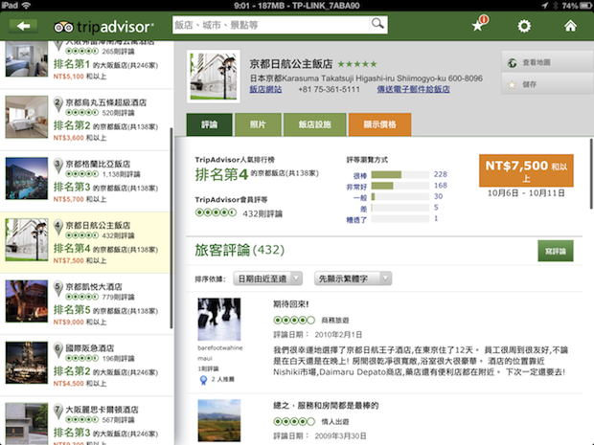Tap the location services arrow icon
Image resolution: width=594 pixels, height=445 pixels.
click(544, 6)
